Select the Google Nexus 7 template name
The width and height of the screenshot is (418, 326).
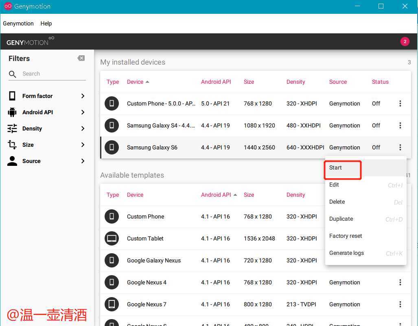147,304
